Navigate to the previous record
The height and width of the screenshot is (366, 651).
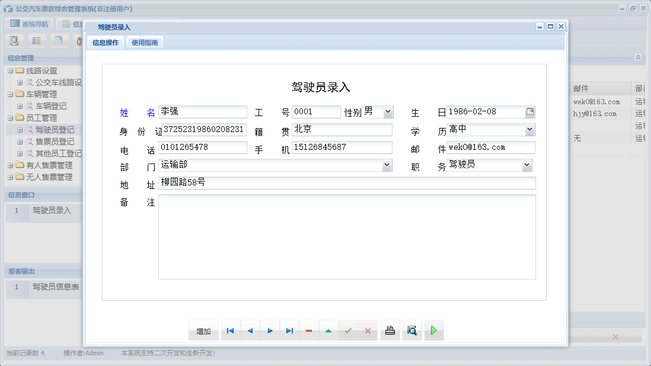[250, 330]
